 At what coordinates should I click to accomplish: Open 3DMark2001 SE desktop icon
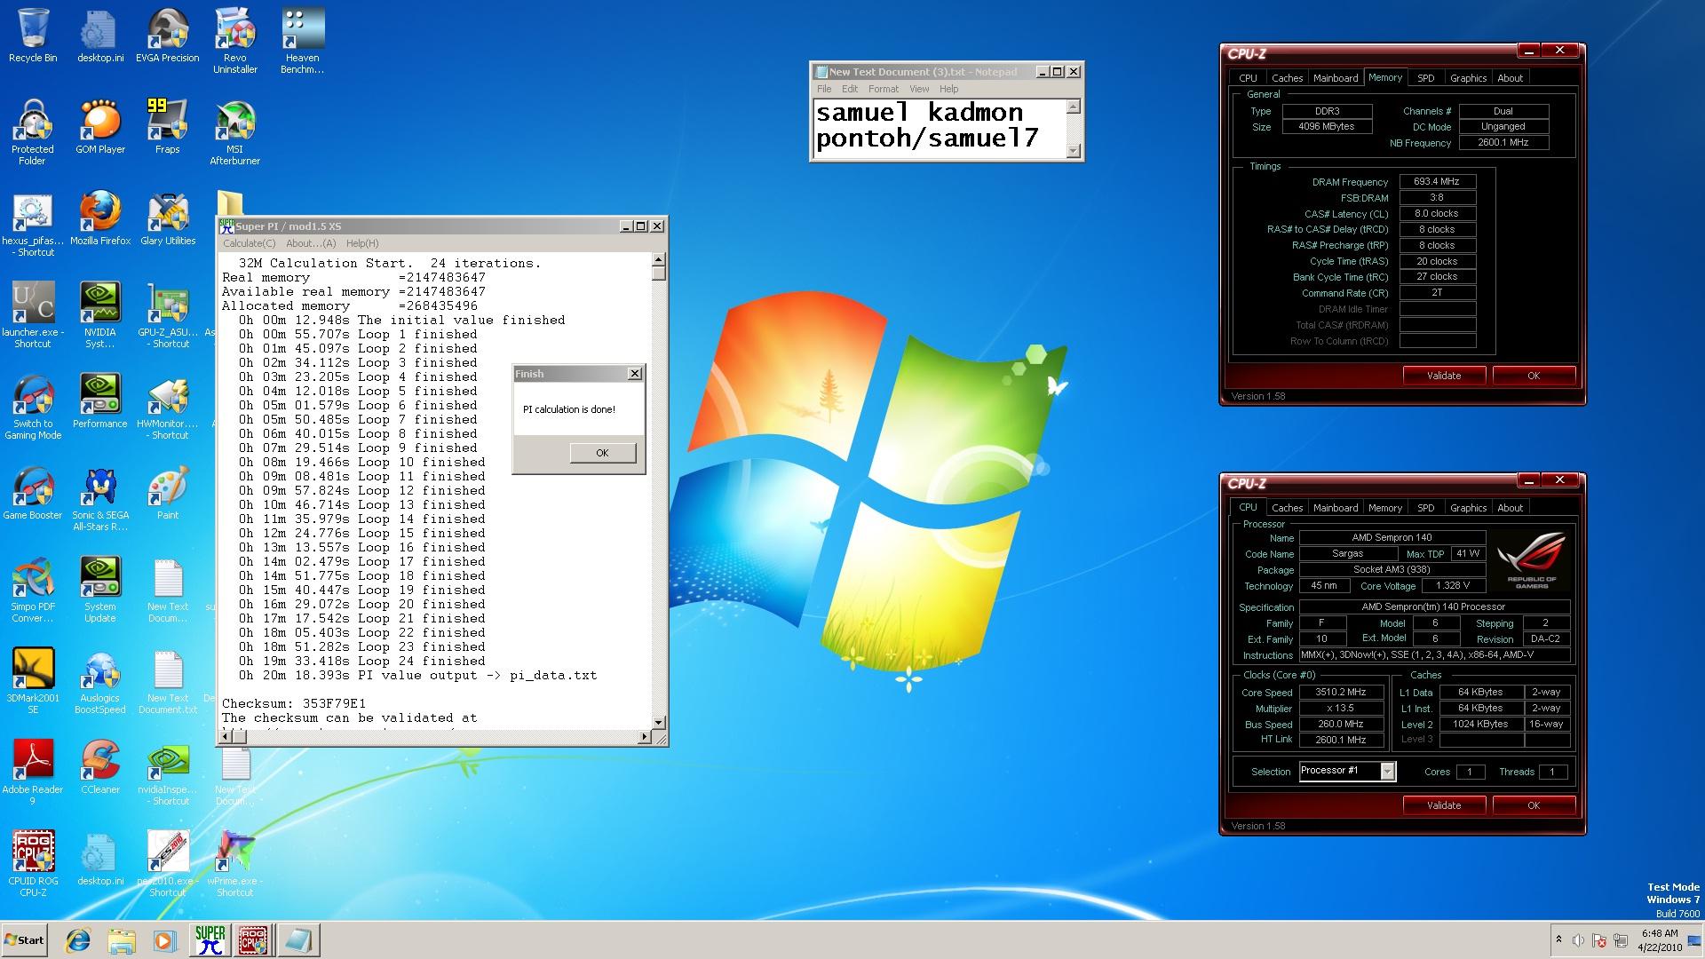(33, 681)
